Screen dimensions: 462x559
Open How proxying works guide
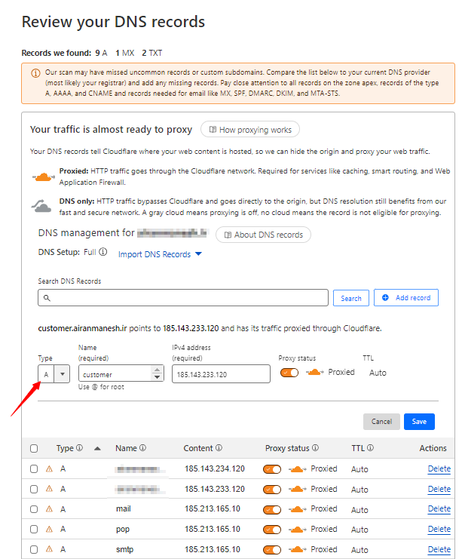click(x=250, y=130)
